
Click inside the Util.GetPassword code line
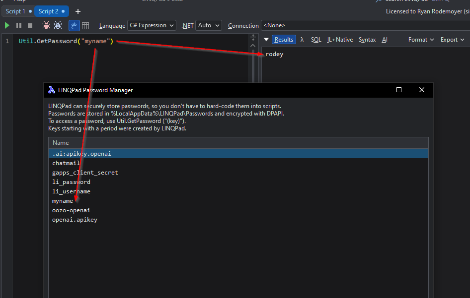coord(66,41)
